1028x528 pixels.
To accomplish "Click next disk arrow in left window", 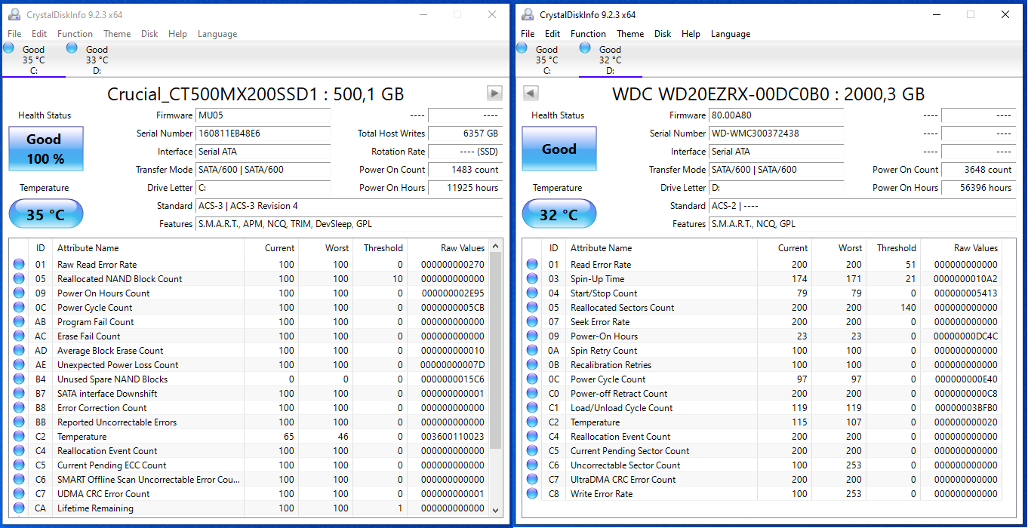I will pyautogui.click(x=494, y=93).
